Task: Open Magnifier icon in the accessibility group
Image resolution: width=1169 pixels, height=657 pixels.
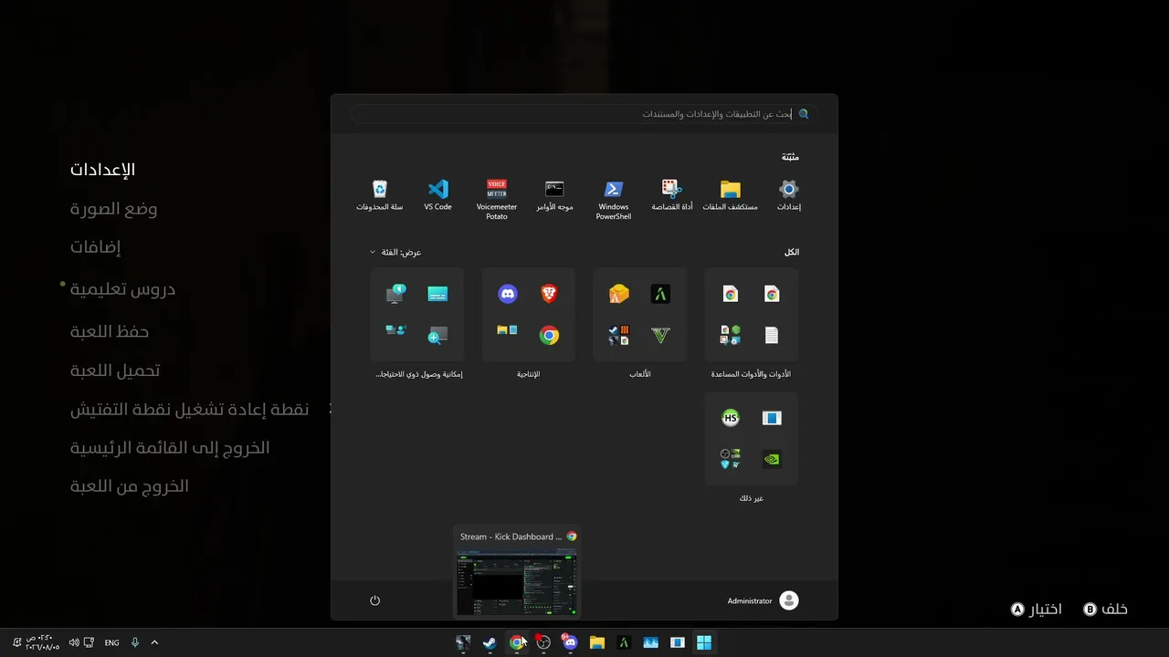Action: pos(437,336)
